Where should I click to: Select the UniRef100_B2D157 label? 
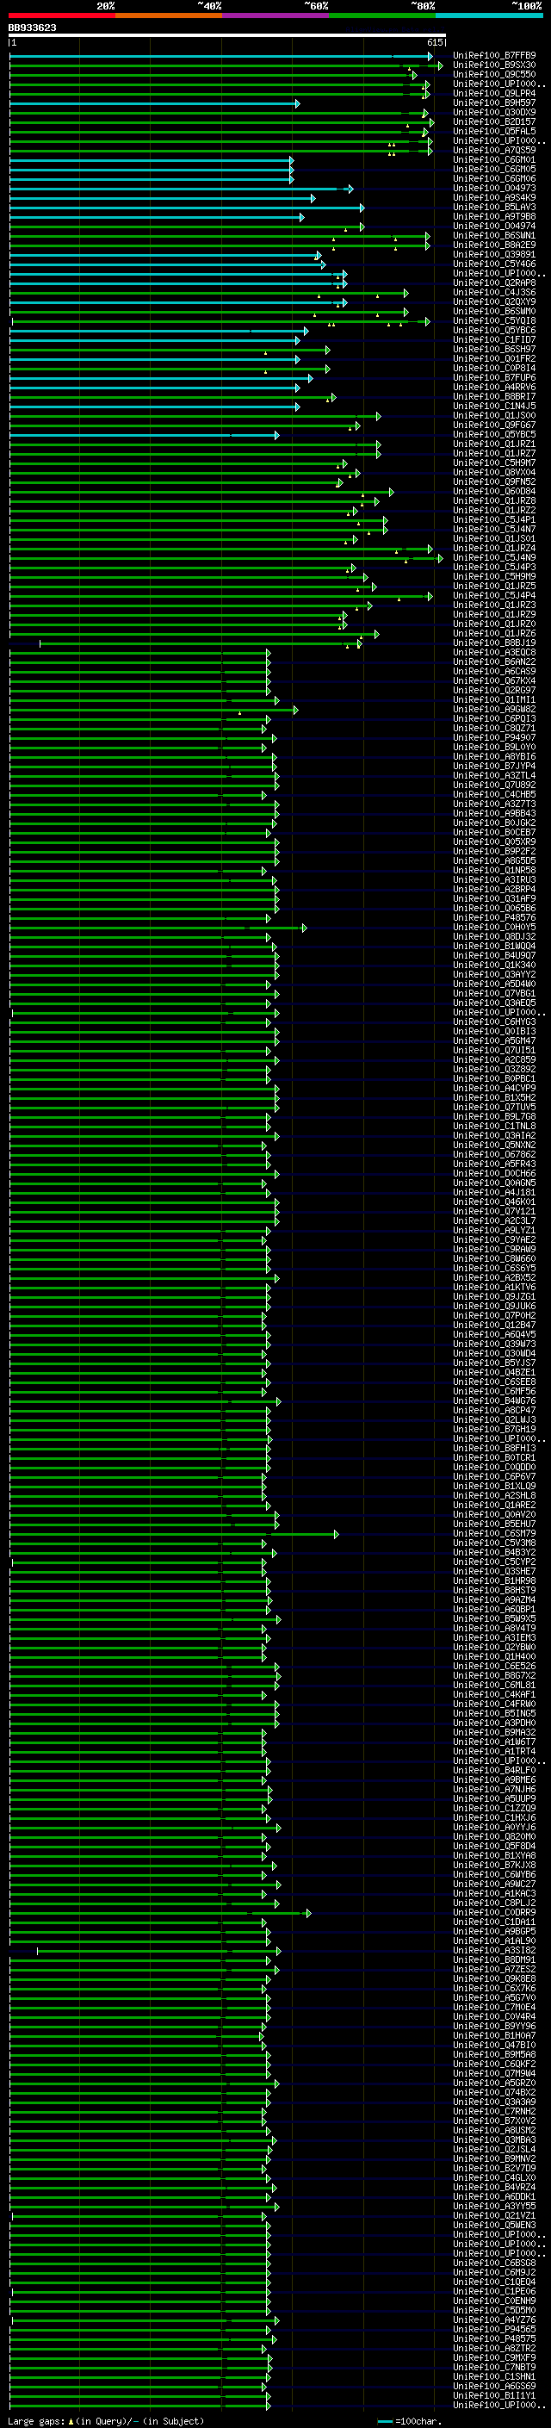(x=494, y=121)
